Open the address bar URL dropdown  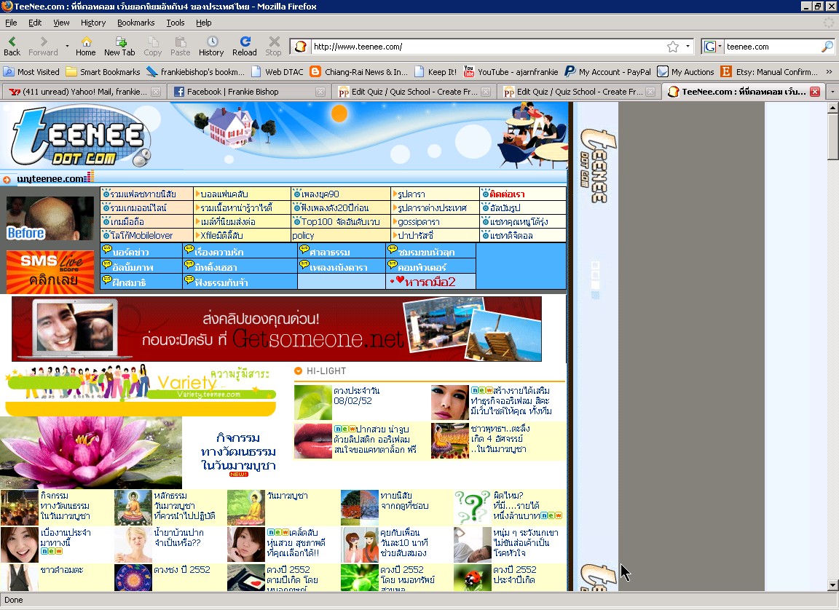(x=688, y=47)
